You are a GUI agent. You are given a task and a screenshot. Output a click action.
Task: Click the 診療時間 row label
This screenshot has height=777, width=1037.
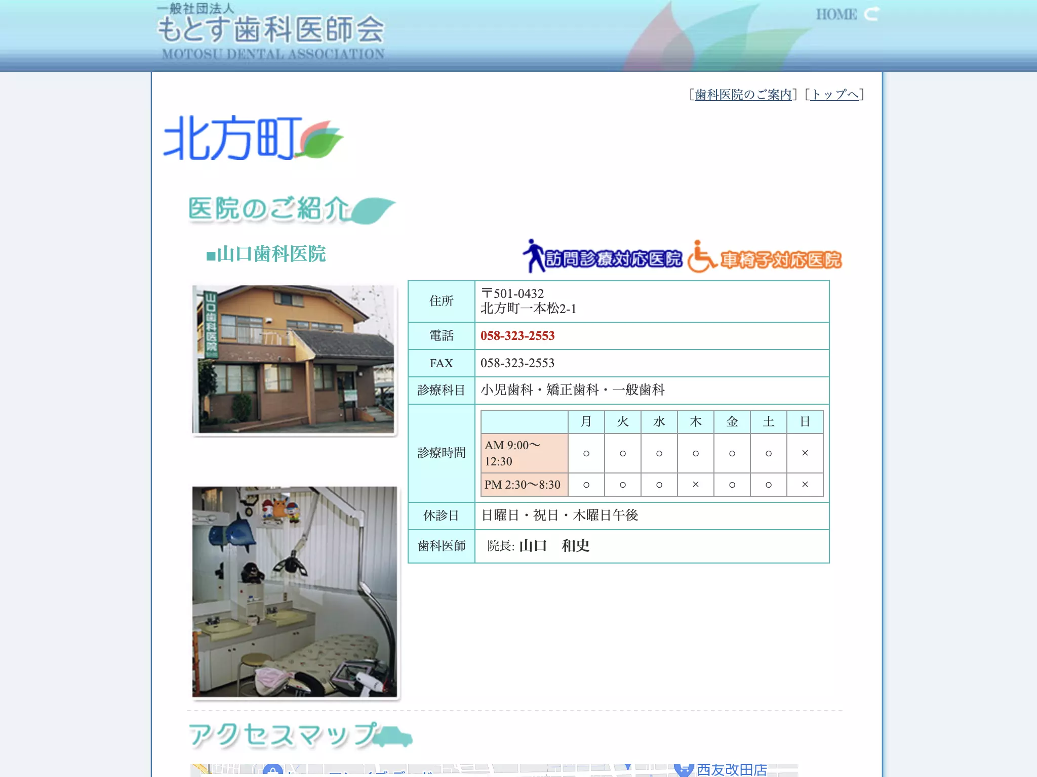point(442,453)
